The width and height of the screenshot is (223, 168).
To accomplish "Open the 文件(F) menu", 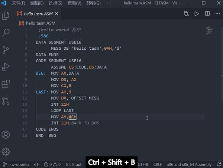I will [x=19, y=3].
